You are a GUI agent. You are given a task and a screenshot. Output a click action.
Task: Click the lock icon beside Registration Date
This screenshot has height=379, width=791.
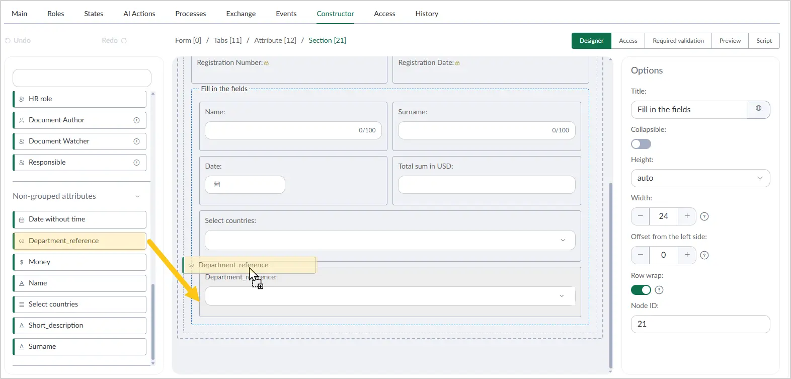pyautogui.click(x=457, y=63)
